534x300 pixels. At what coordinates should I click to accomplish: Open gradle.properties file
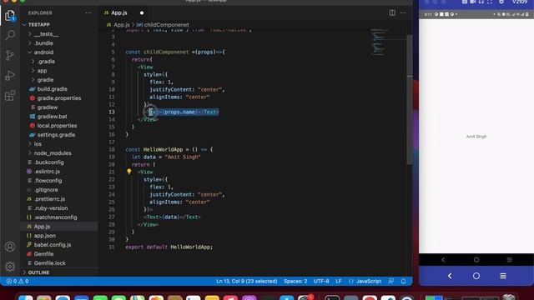pos(59,98)
